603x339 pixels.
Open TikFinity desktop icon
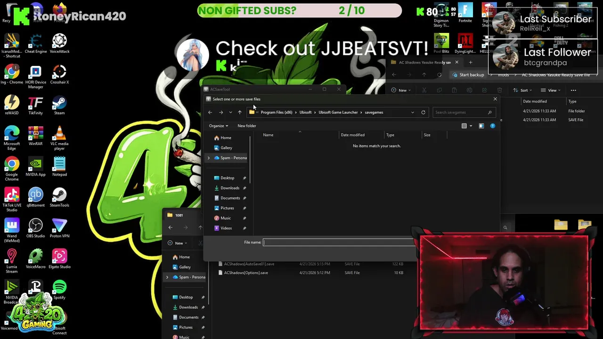(x=36, y=105)
